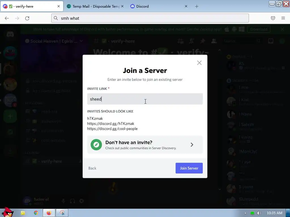
Task: Open the Download Apps icon in sidebar
Action: (x=10, y=151)
